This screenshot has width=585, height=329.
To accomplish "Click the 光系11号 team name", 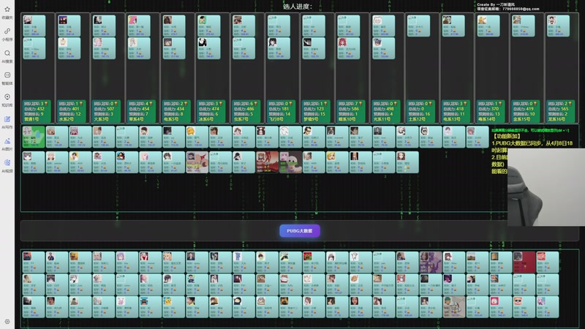I will [382, 119].
